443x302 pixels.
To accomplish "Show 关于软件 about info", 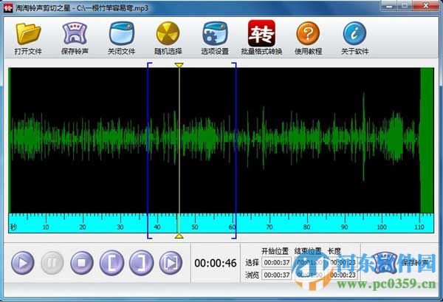I will pyautogui.click(x=355, y=38).
